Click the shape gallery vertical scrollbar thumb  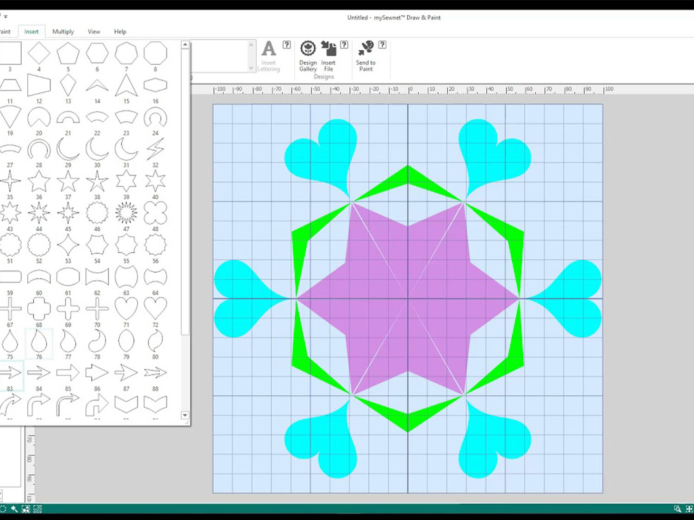(x=185, y=192)
